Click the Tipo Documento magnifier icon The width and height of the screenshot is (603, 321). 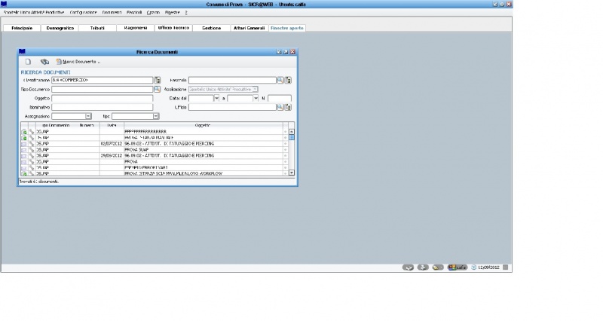[157, 89]
